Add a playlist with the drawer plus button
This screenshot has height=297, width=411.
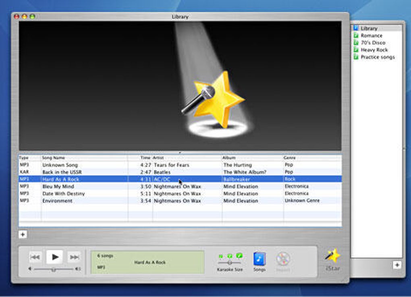click(397, 265)
